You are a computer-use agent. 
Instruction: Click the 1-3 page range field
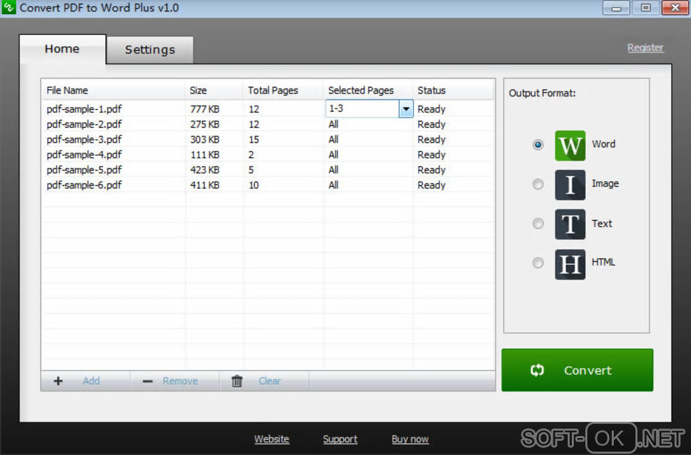pos(362,109)
